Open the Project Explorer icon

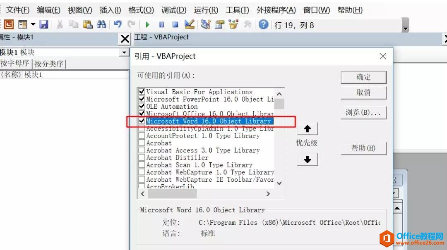(206, 24)
